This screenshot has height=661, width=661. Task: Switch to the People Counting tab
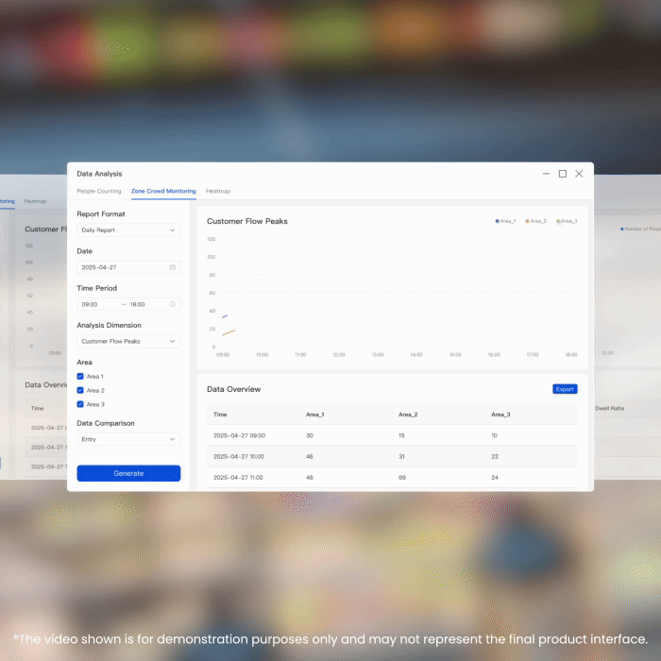99,192
